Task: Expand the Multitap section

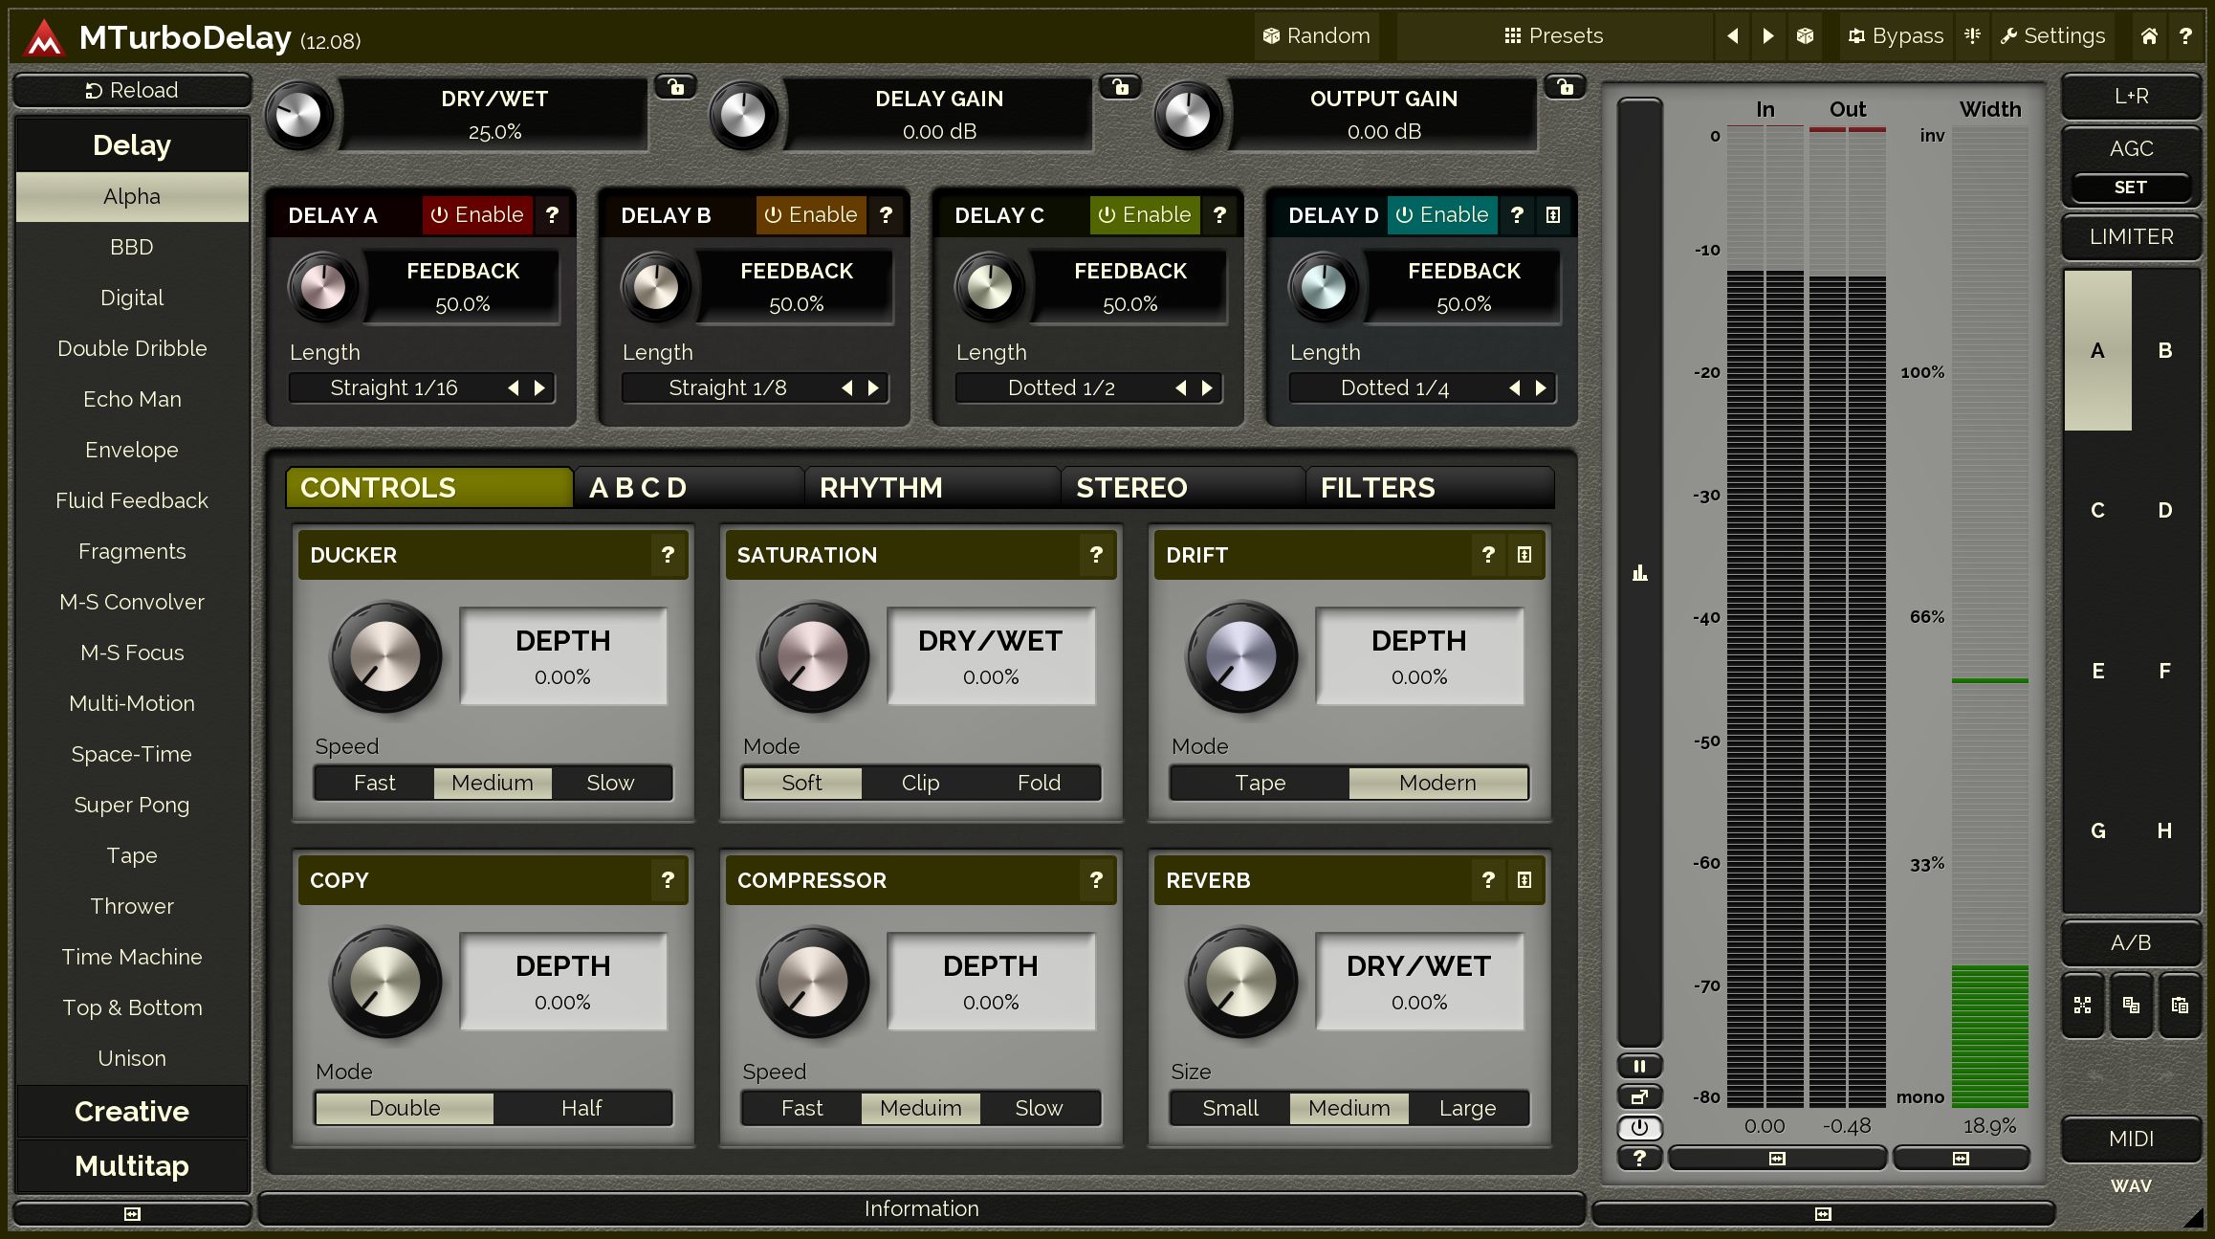Action: pyautogui.click(x=132, y=1165)
